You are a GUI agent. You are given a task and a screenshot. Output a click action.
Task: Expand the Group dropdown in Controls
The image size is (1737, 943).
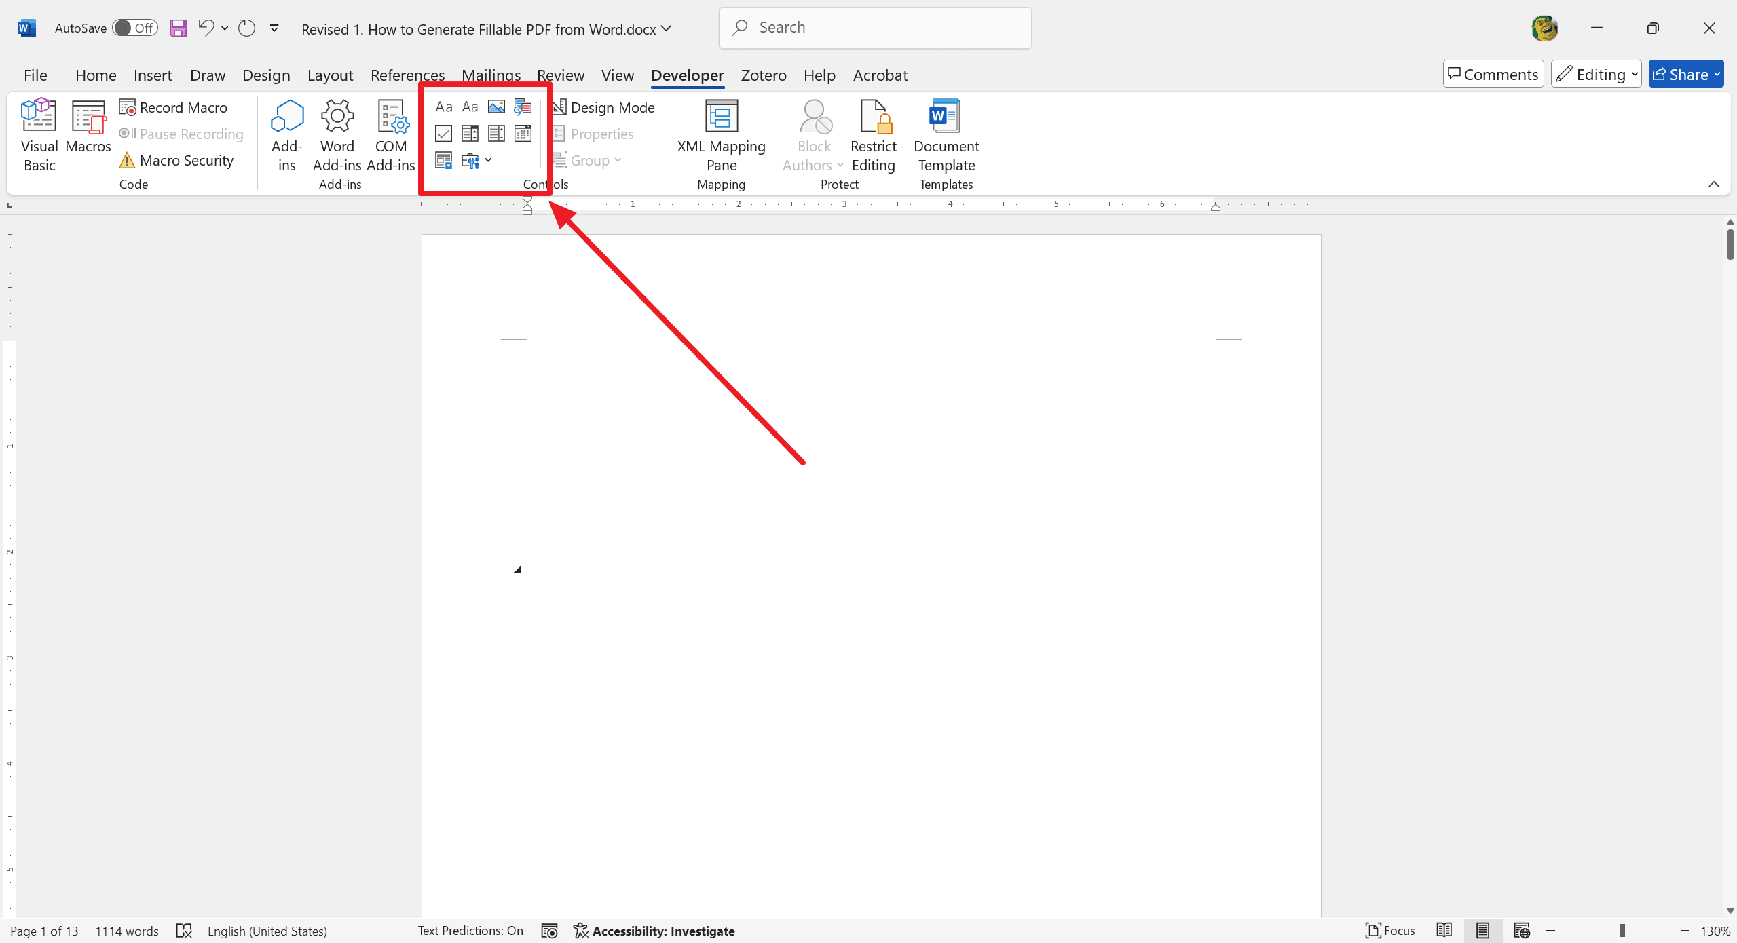coord(617,160)
